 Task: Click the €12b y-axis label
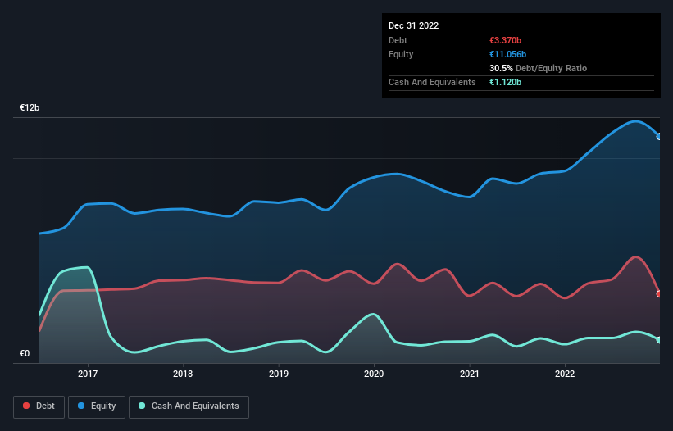tap(30, 107)
